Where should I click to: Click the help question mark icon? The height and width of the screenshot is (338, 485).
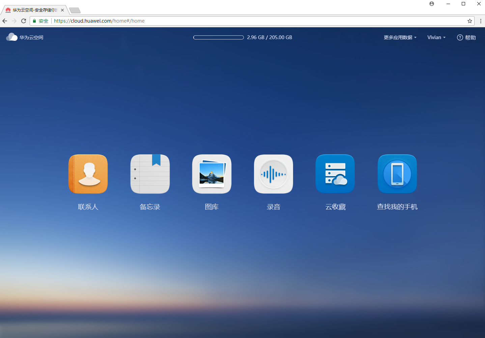click(x=460, y=37)
